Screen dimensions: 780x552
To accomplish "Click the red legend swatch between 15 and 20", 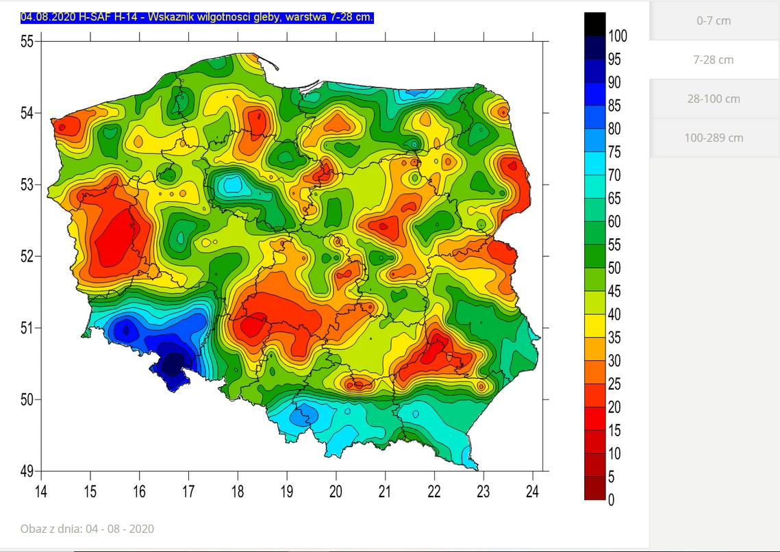I will [x=594, y=418].
